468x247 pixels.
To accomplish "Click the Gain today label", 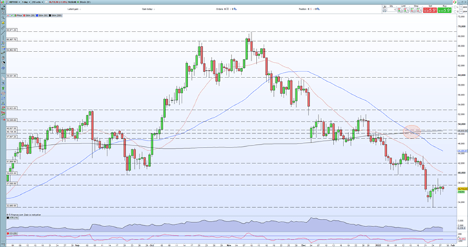I will click(x=147, y=9).
